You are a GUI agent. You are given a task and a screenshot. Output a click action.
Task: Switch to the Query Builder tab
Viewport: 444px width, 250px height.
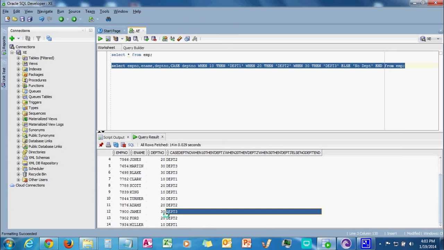click(x=134, y=48)
